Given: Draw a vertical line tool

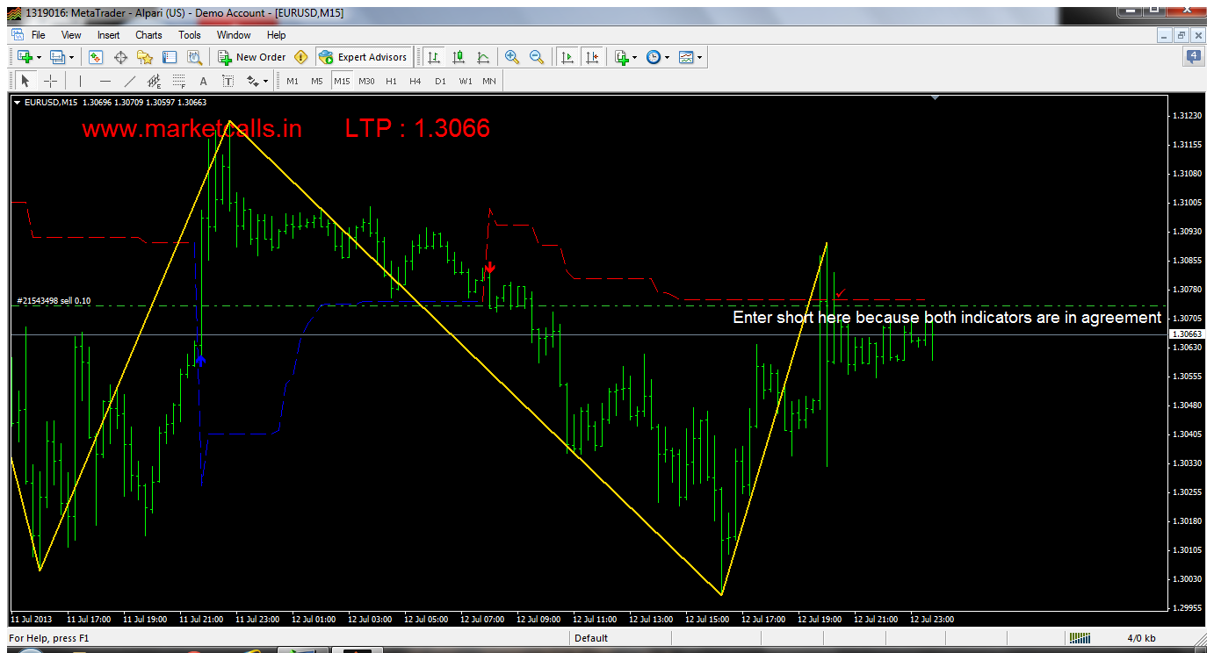Looking at the screenshot, I should 80,81.
